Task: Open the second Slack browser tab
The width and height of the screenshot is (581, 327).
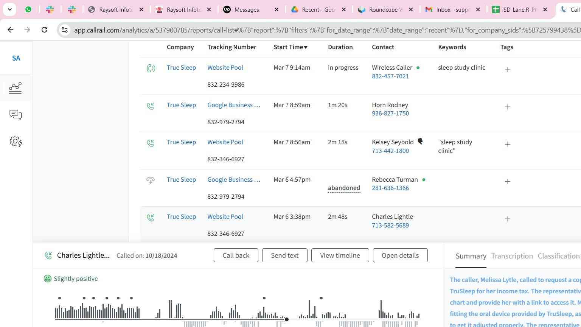Action: (x=72, y=9)
